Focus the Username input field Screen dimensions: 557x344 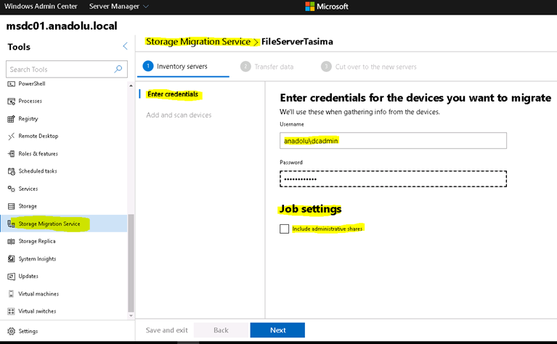[393, 141]
